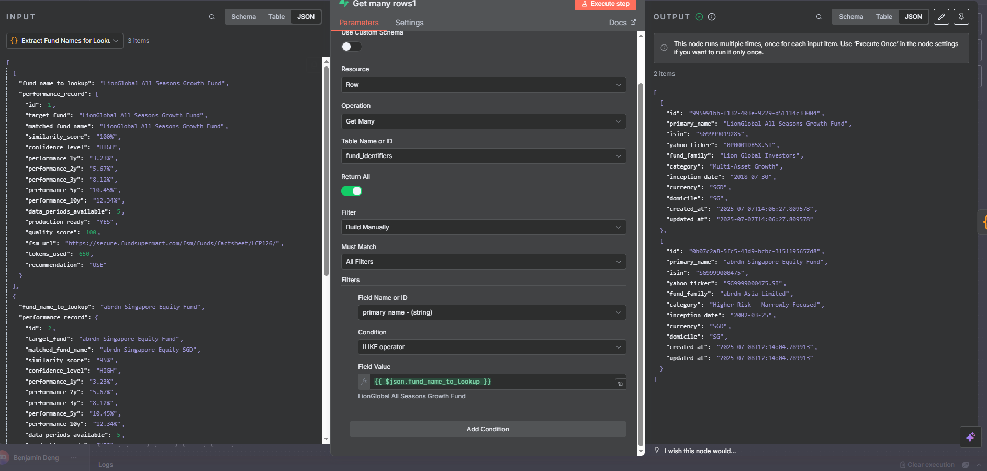This screenshot has height=471, width=987.
Task: Click the Add Condition button
Action: pos(488,429)
